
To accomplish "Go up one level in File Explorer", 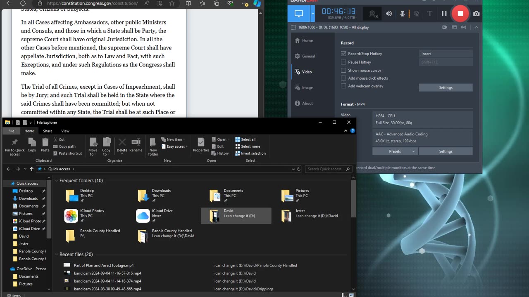I will pyautogui.click(x=31, y=169).
